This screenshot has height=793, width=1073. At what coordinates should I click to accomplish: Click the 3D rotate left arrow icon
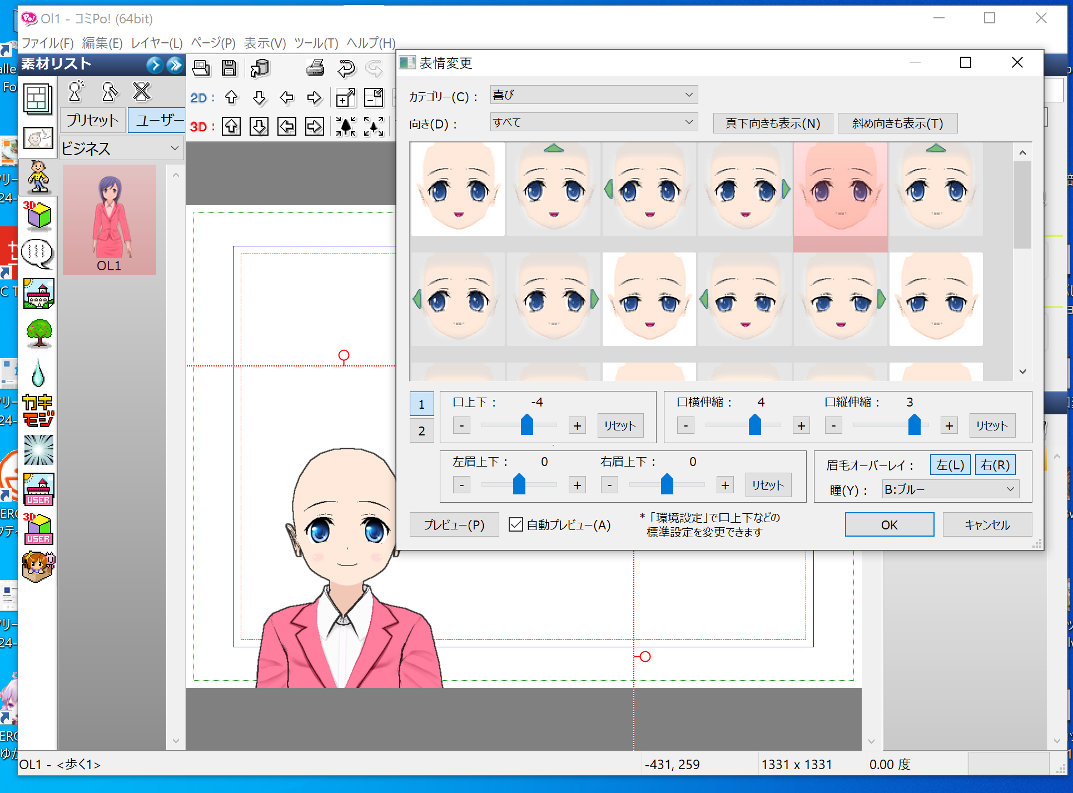coord(287,127)
